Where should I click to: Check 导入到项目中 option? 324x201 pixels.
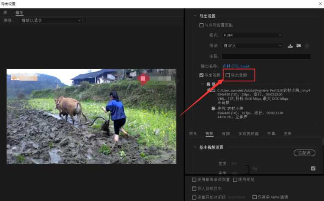[194, 189]
